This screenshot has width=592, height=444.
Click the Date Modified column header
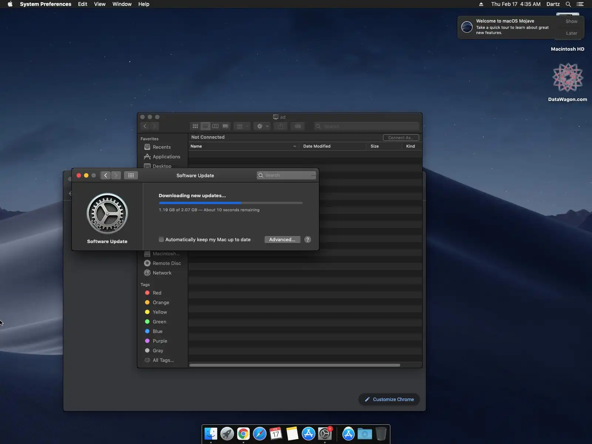(x=333, y=147)
